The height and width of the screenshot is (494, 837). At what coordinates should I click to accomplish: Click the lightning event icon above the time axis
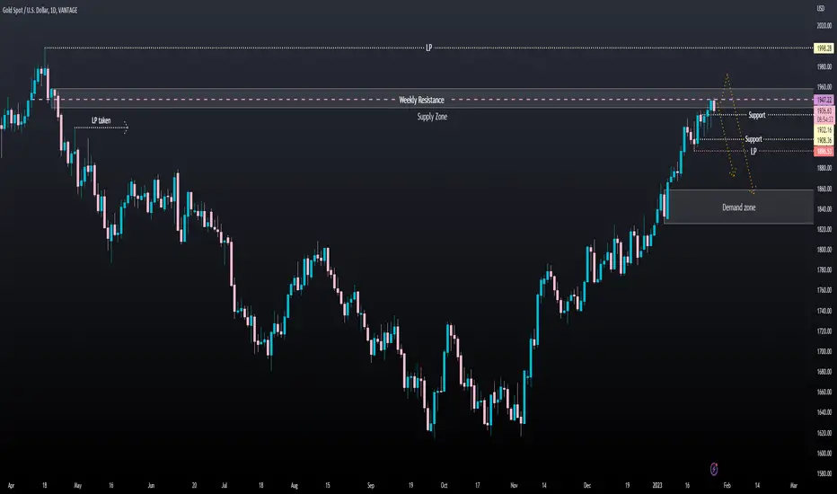pos(714,469)
